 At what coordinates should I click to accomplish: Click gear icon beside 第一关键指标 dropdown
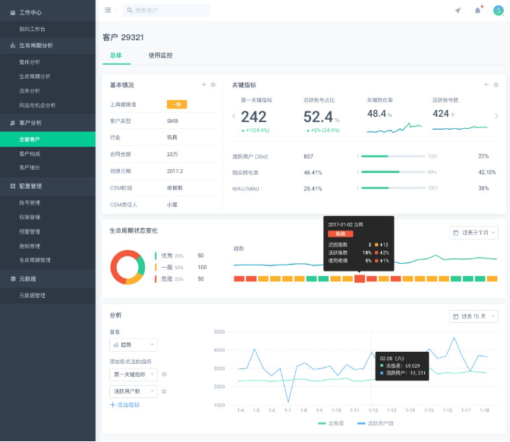(164, 375)
